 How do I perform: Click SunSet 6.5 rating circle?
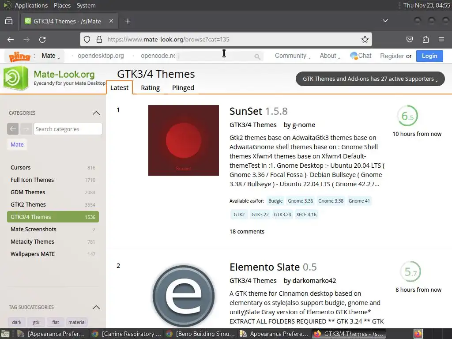(x=407, y=116)
